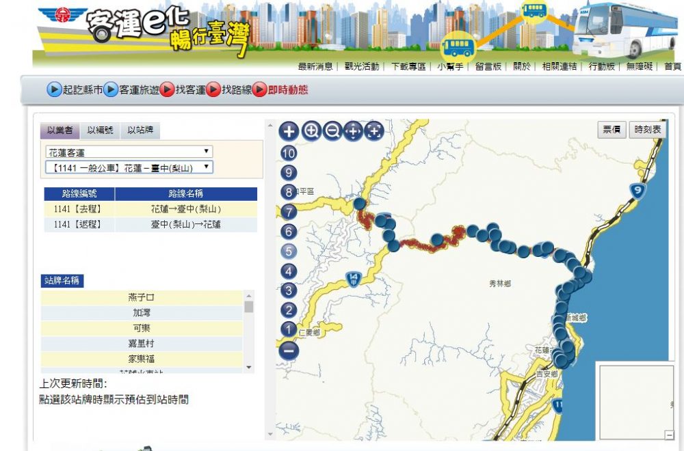Click the 下載專區 link

point(408,66)
